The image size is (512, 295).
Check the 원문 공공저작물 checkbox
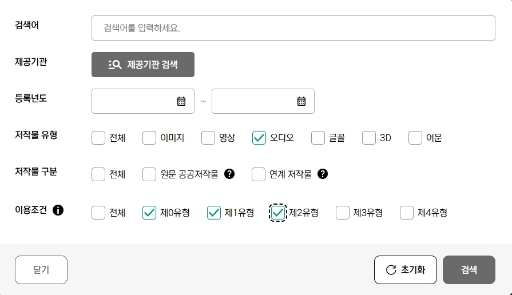coord(149,174)
